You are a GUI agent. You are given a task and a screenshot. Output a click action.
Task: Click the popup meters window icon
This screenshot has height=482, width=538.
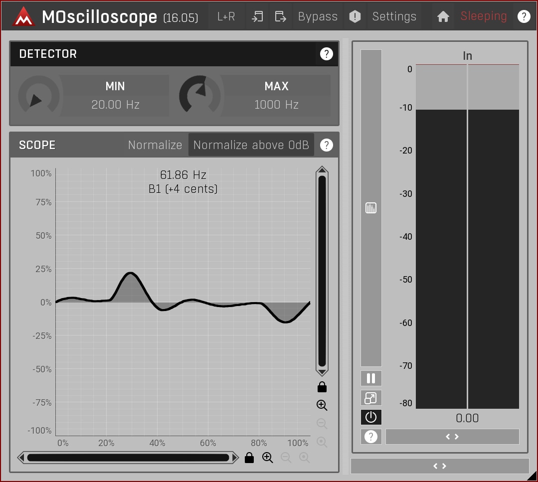(371, 398)
